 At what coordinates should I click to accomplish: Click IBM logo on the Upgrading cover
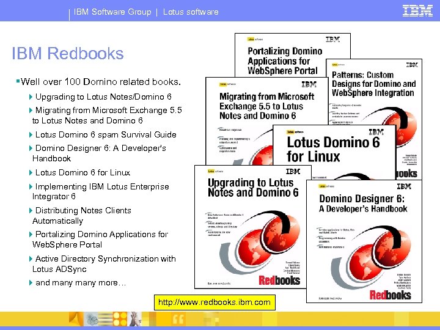click(293, 171)
